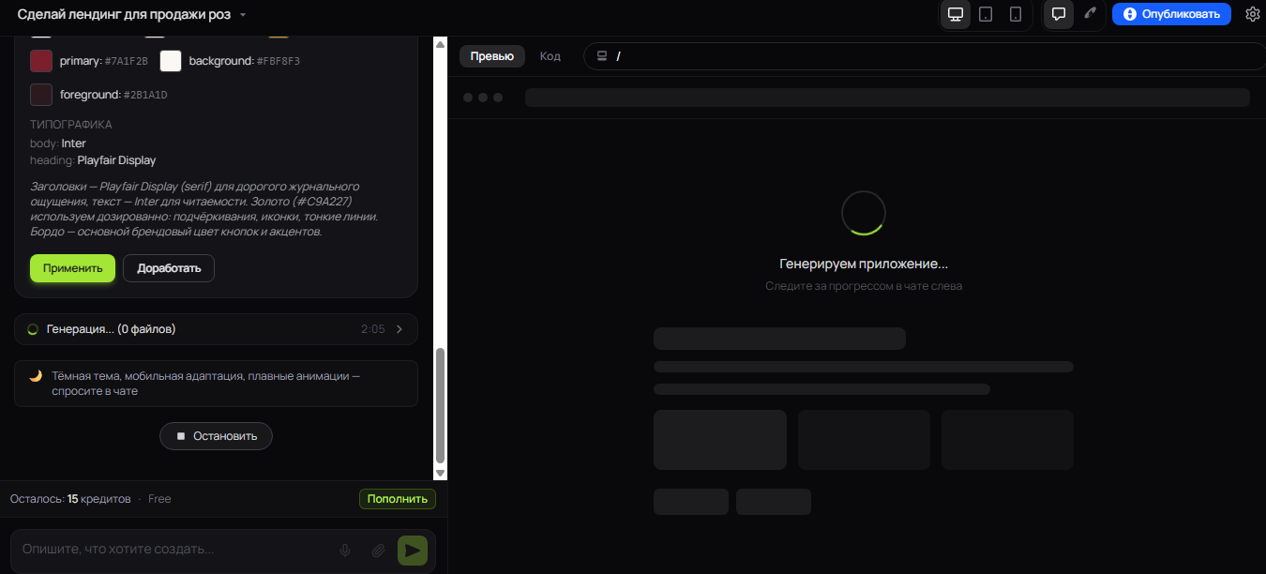
Task: Open project title dropdown arrow
Action: pyautogui.click(x=243, y=15)
